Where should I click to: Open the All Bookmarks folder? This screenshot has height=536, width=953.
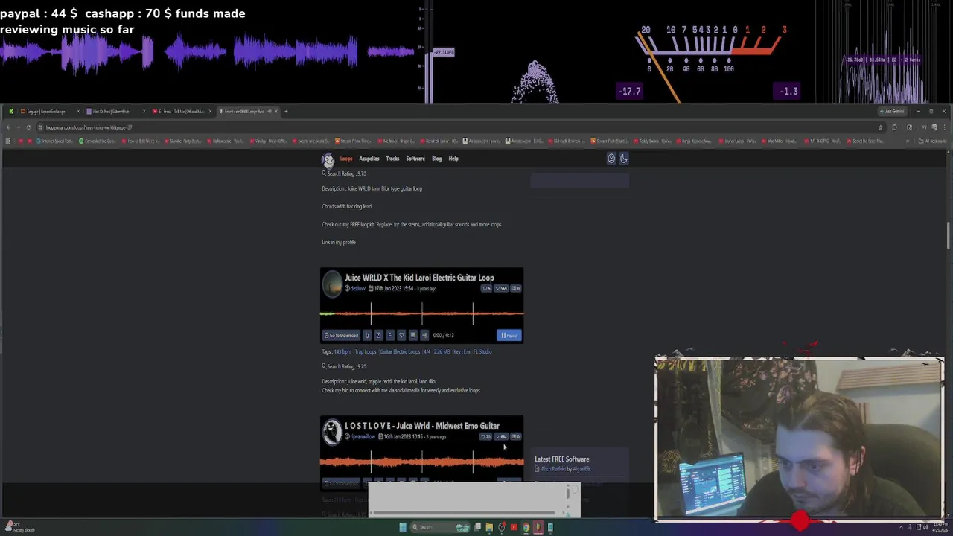[x=933, y=141]
